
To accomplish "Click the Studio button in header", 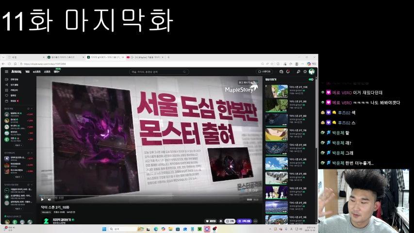I will [265, 71].
